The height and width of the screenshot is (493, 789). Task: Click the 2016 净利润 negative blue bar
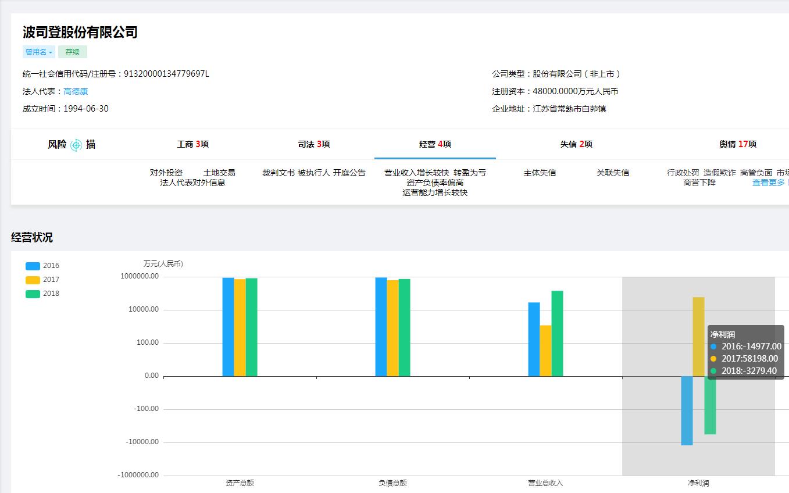click(687, 410)
